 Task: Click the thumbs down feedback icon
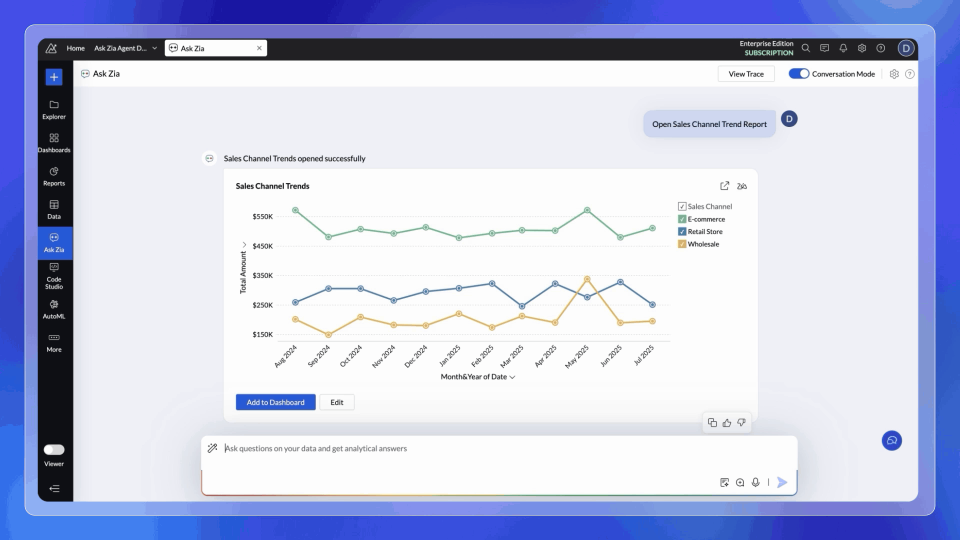coord(741,422)
